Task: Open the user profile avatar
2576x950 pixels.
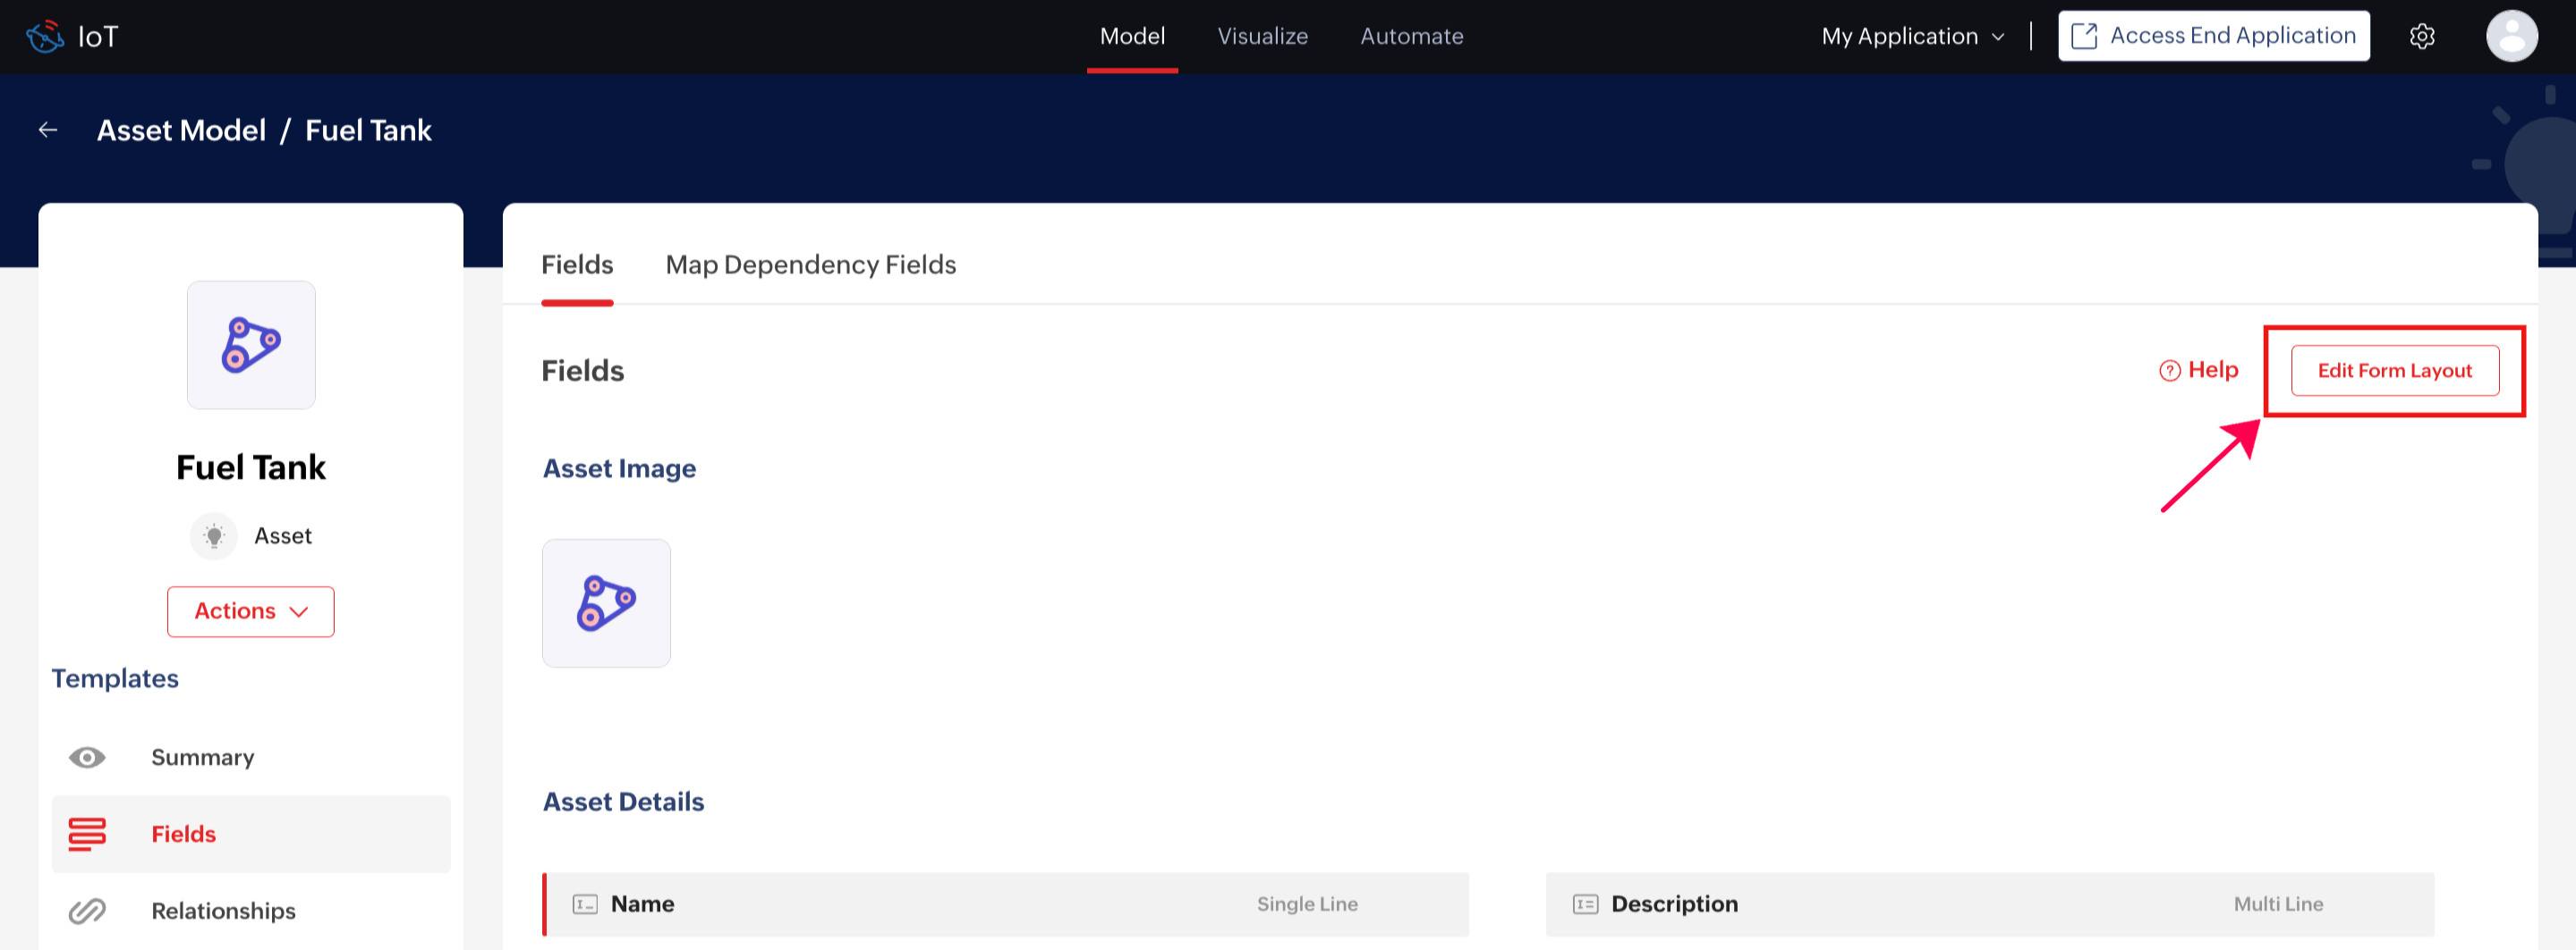Action: pyautogui.click(x=2511, y=37)
